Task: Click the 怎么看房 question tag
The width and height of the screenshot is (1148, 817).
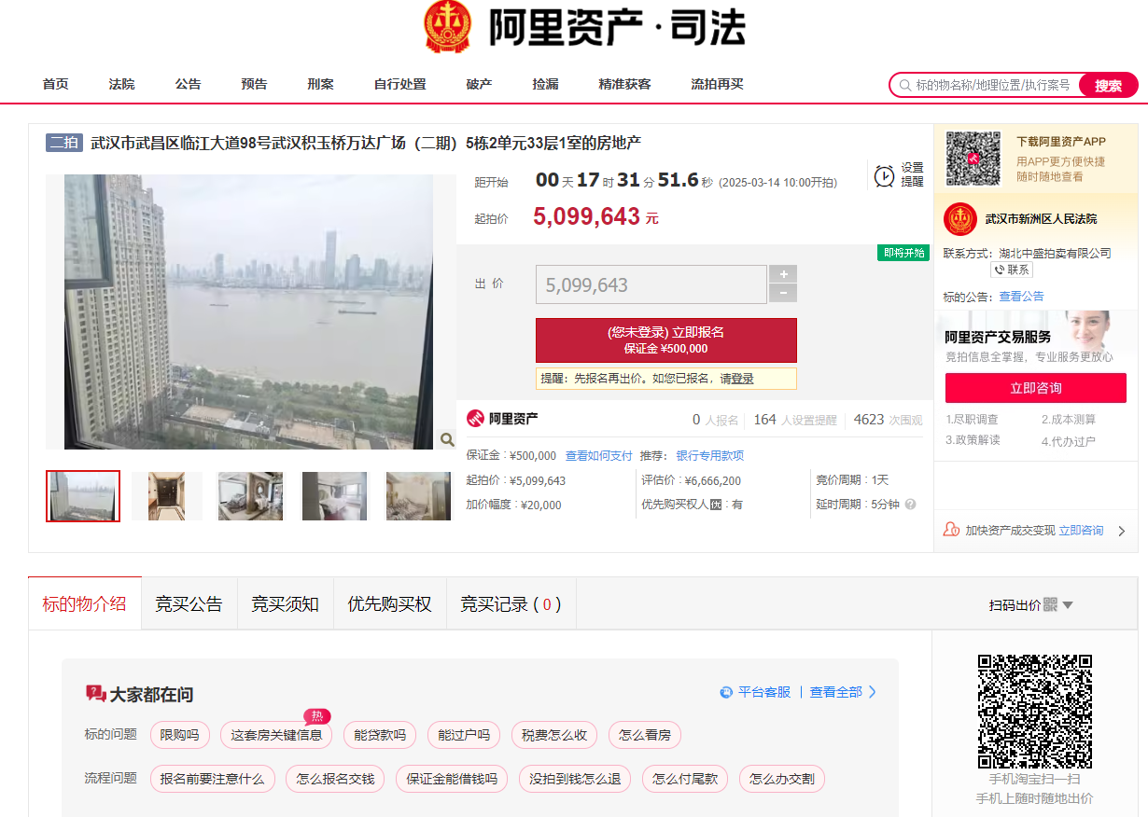Action: coord(645,735)
